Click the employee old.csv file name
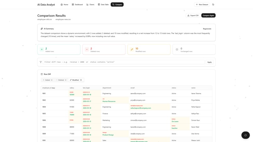 pyautogui.click(x=45, y=19)
